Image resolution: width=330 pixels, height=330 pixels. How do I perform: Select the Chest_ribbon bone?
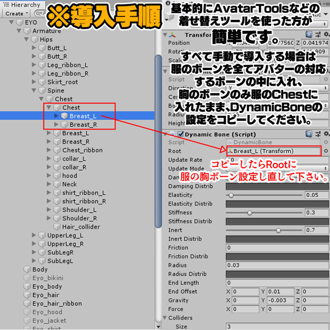(x=82, y=150)
